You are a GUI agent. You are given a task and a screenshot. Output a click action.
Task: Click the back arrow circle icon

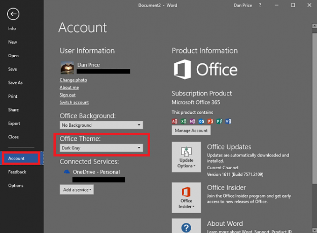(x=13, y=14)
